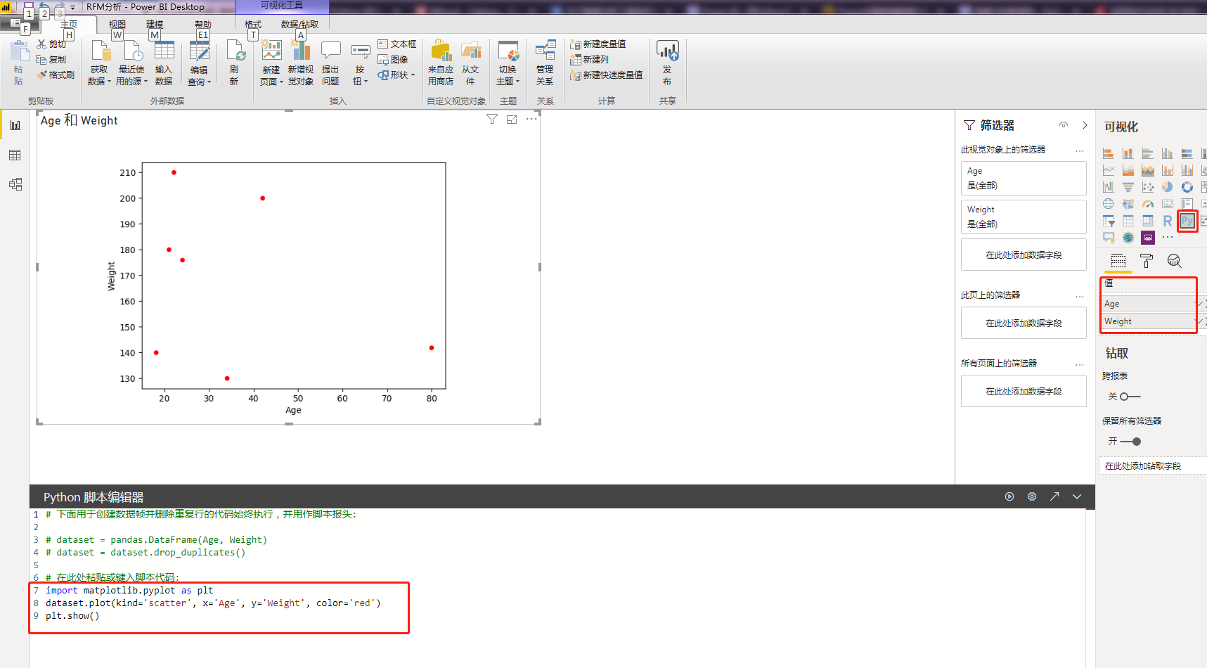Switch to the 视图 ribbon tab

[117, 23]
